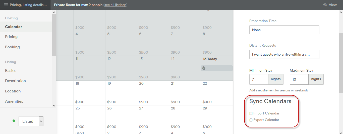Open the hamburger menu icon

pos(6,5)
